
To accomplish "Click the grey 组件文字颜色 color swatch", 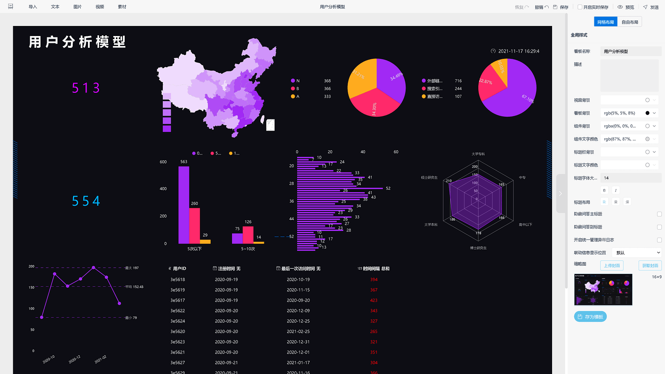I will (647, 139).
